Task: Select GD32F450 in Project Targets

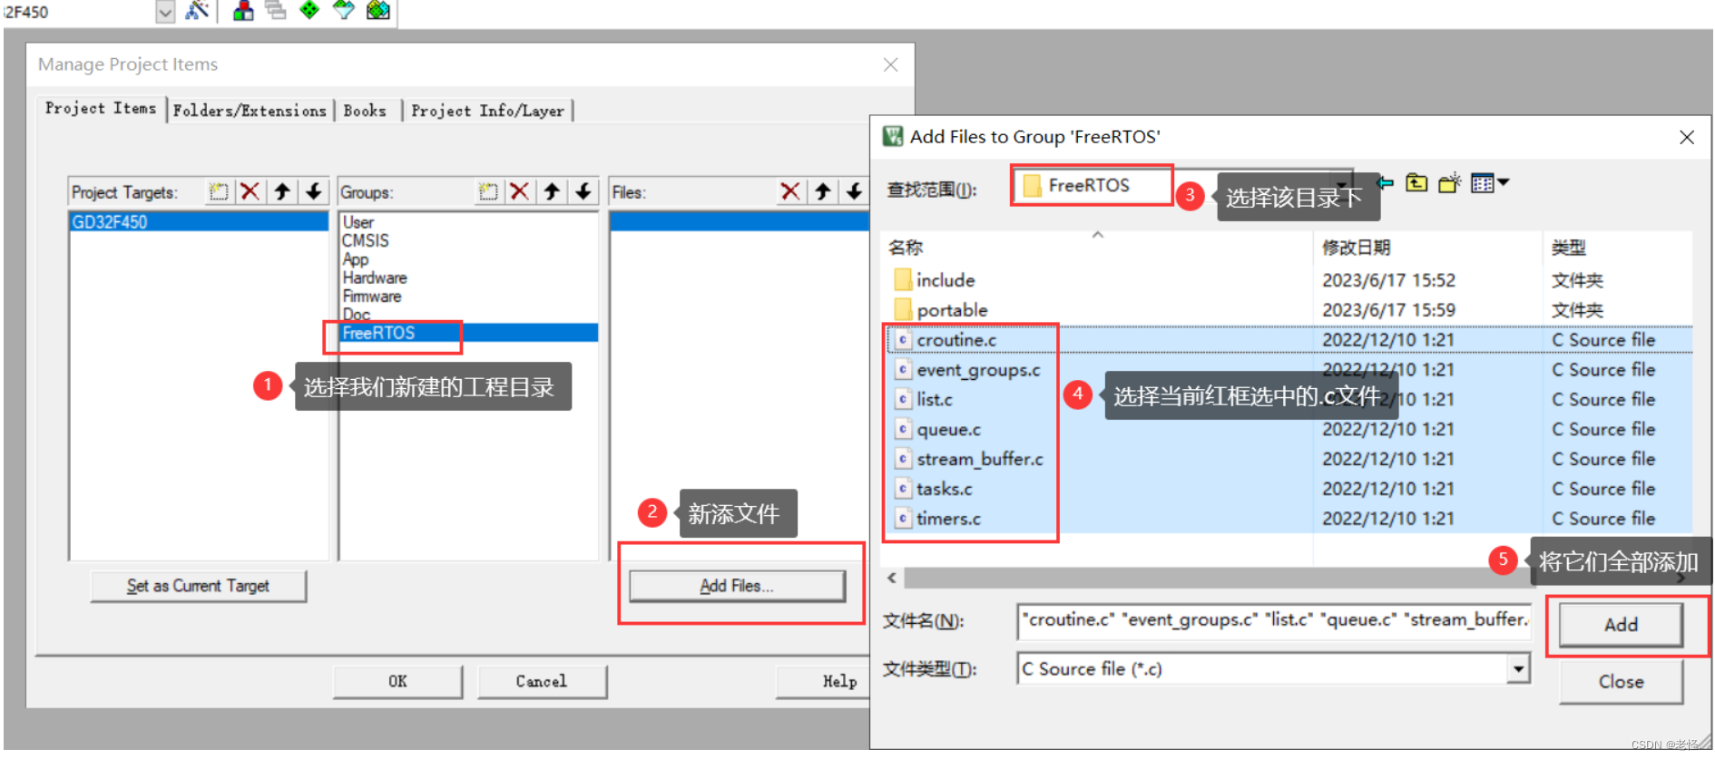Action: pos(199,222)
